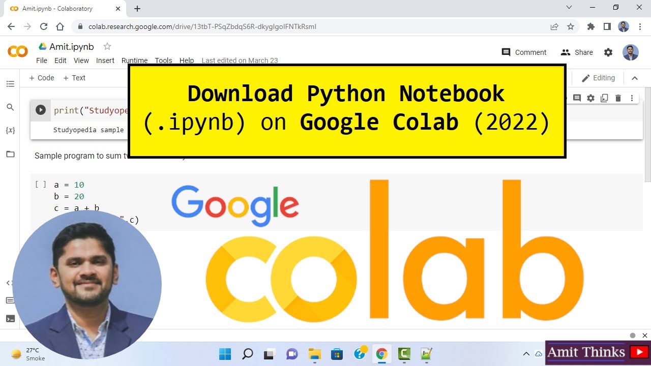Screen dimensions: 651x366
Task: Open the Windows Start menu
Action: point(225,354)
